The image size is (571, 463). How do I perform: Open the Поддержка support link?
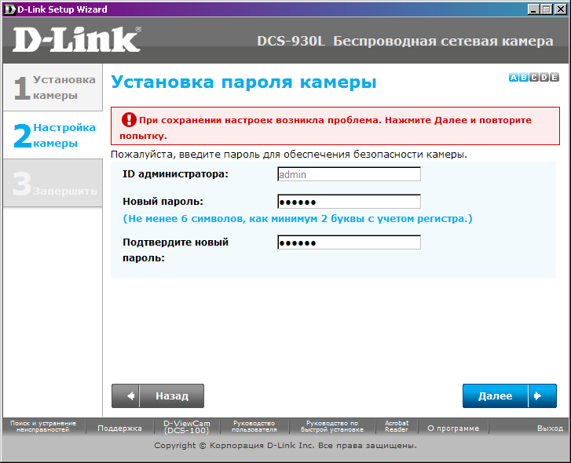[119, 428]
